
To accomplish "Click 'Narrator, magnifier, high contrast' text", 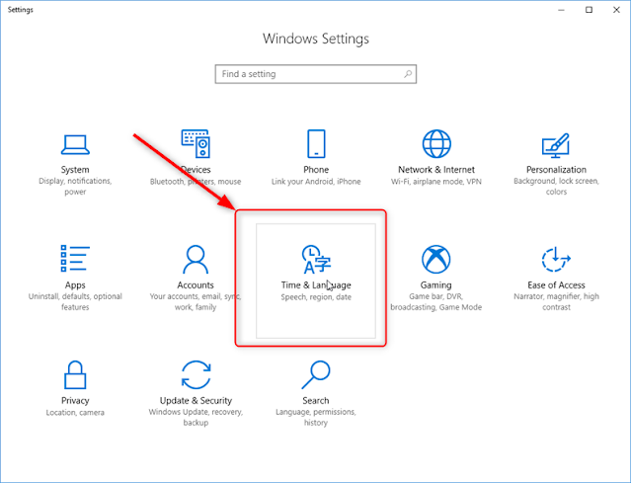I will 556,302.
